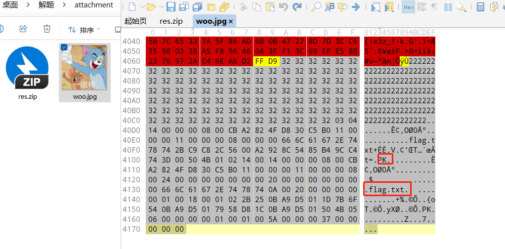Select the woo.jpg editor tab
Viewport: 505px width, 249px height.
(x=210, y=22)
